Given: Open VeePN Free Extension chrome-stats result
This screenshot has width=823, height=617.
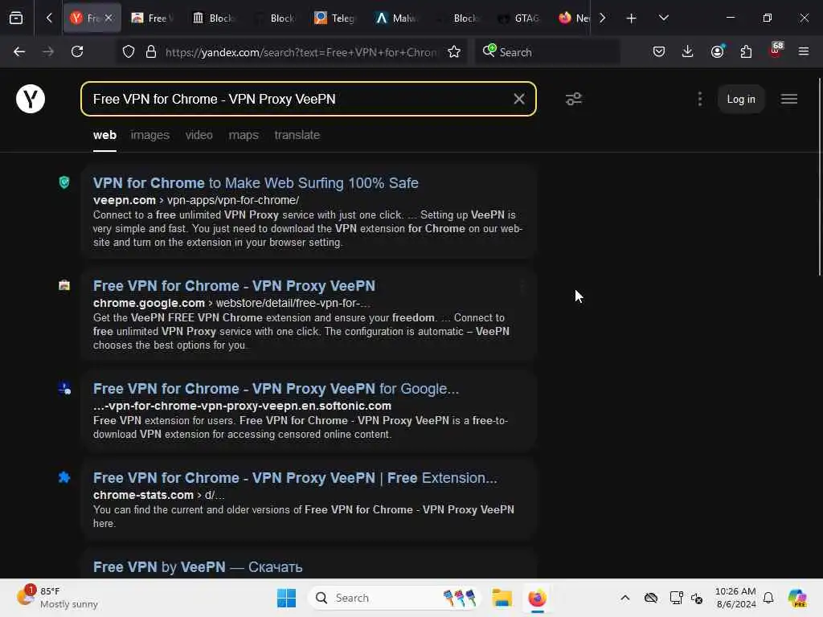Looking at the screenshot, I should [295, 478].
